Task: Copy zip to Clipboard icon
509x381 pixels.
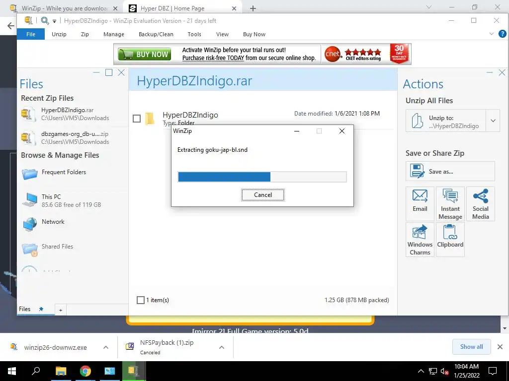Action: pyautogui.click(x=450, y=240)
